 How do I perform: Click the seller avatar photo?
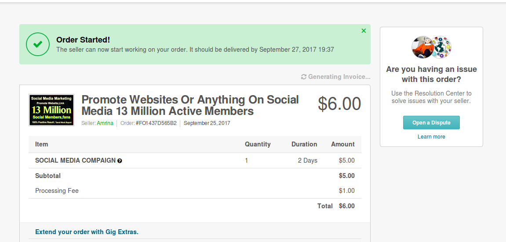[x=422, y=47]
